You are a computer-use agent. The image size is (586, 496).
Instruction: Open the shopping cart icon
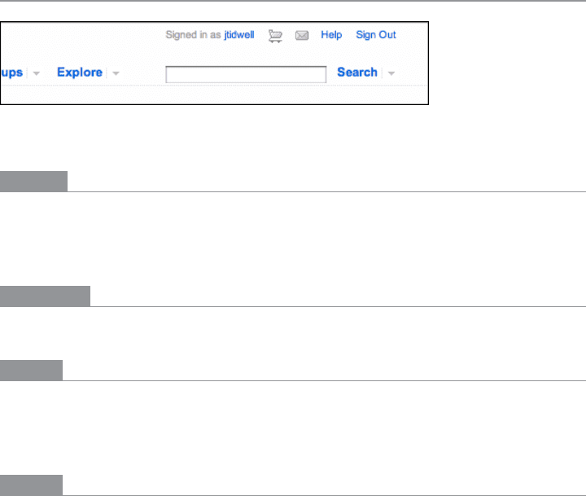click(275, 36)
